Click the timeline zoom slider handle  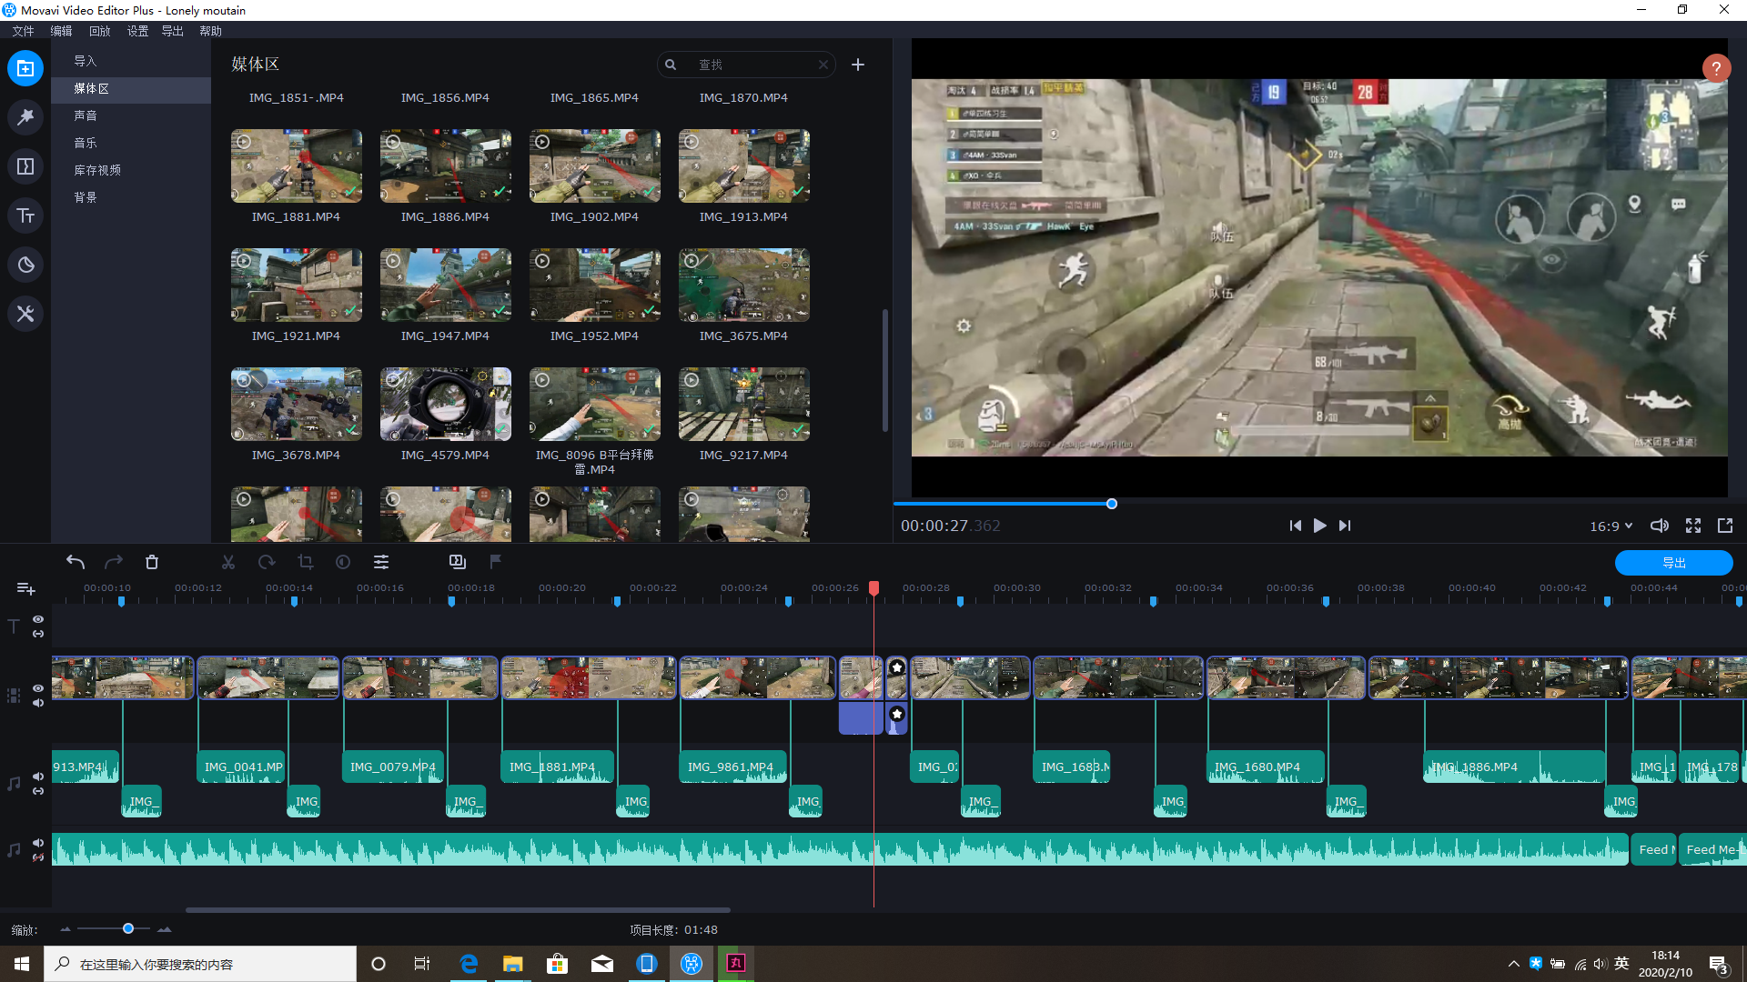[128, 928]
